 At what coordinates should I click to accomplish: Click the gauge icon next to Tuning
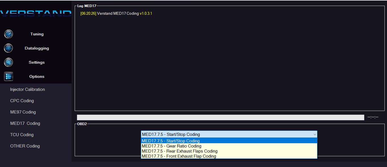9,34
